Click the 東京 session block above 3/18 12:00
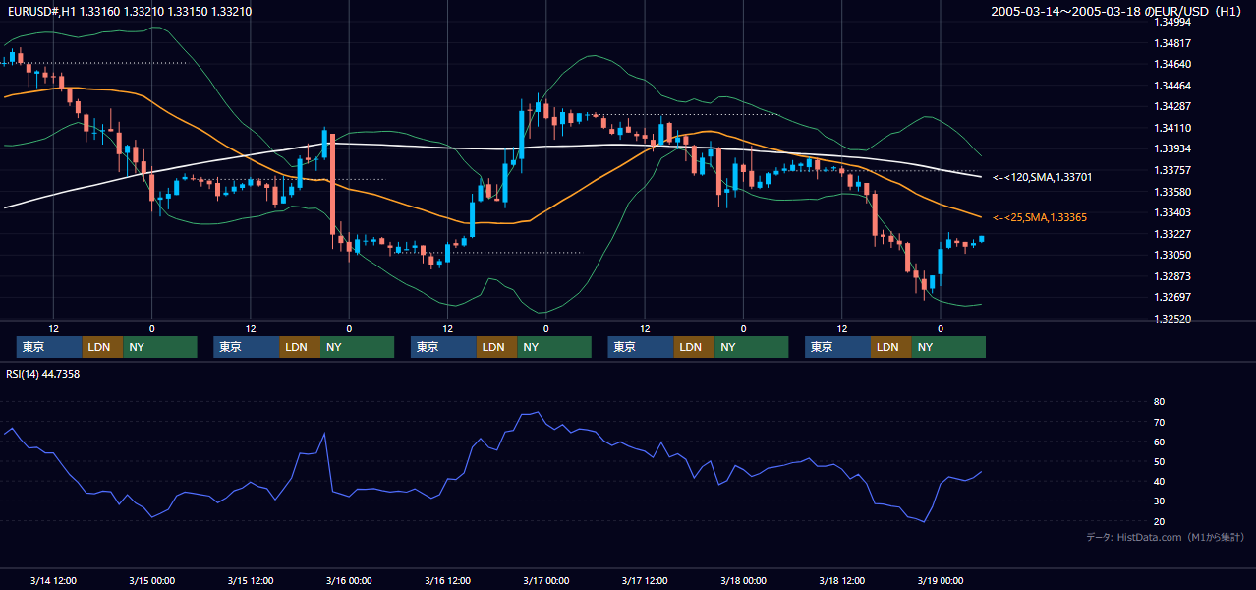The width and height of the screenshot is (1256, 590). 837,347
